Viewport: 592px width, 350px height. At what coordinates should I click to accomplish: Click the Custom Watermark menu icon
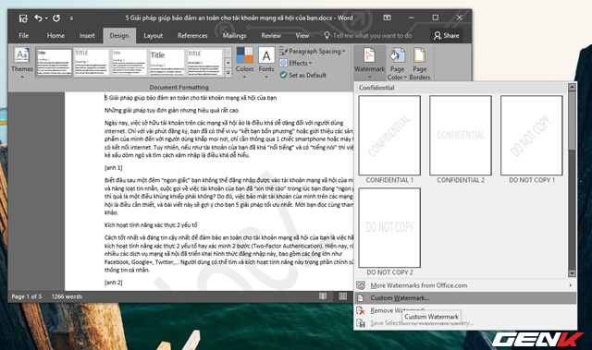[x=361, y=298]
